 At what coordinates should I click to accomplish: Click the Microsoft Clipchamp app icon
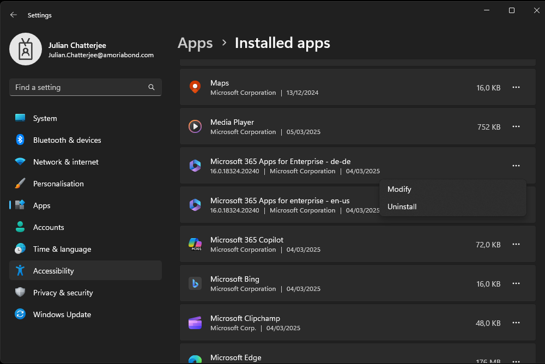pyautogui.click(x=195, y=323)
